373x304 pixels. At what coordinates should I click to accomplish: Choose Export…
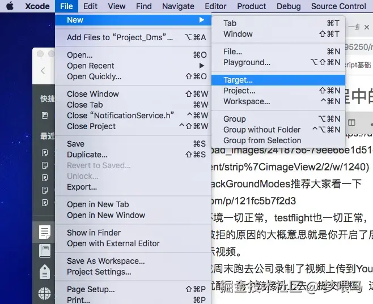pos(133,187)
